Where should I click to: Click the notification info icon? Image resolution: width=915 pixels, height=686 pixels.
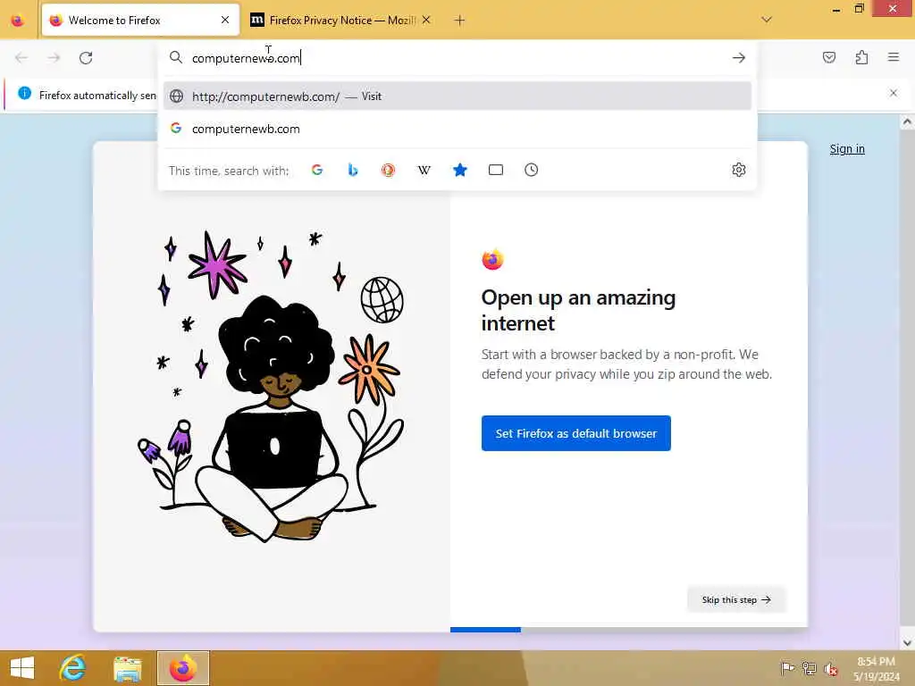[x=24, y=93]
